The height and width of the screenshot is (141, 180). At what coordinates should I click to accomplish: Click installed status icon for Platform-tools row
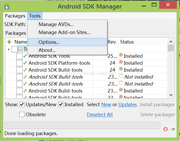tap(121, 62)
